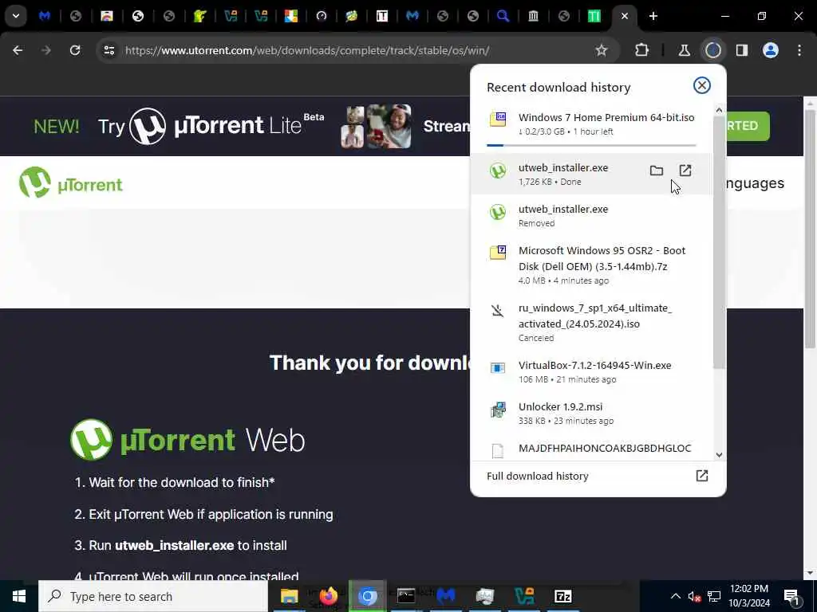
Task: Select the MAJDFHPAIHONCOAKBJGBDHGLOC download entry
Action: (x=592, y=449)
